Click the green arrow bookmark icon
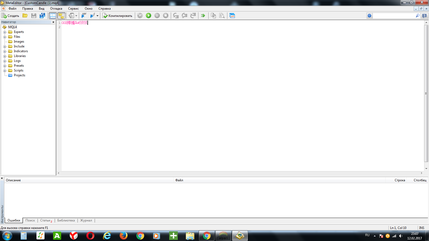Image resolution: width=429 pixels, height=241 pixels. [203, 16]
